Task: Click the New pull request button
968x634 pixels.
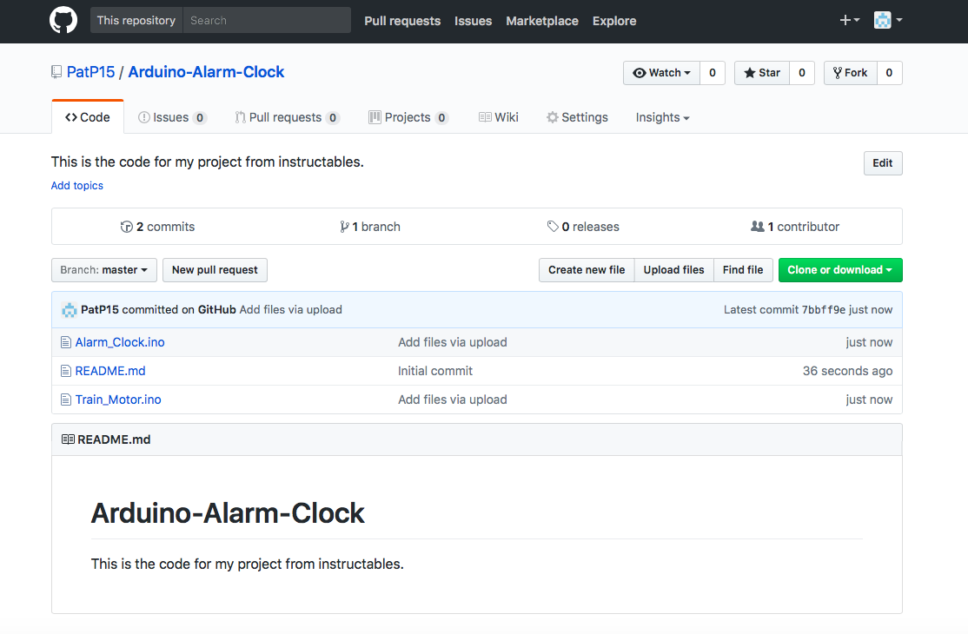Action: click(x=215, y=270)
